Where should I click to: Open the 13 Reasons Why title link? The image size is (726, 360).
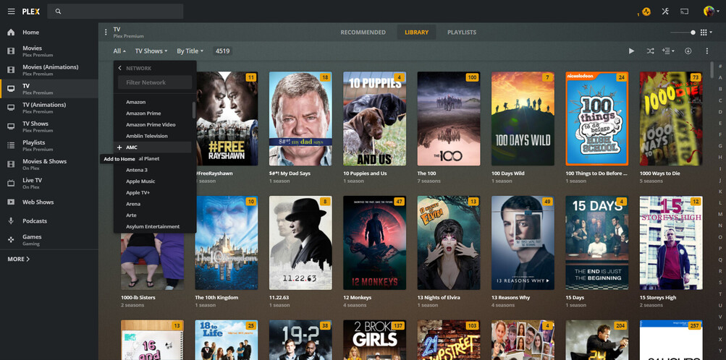tap(511, 298)
